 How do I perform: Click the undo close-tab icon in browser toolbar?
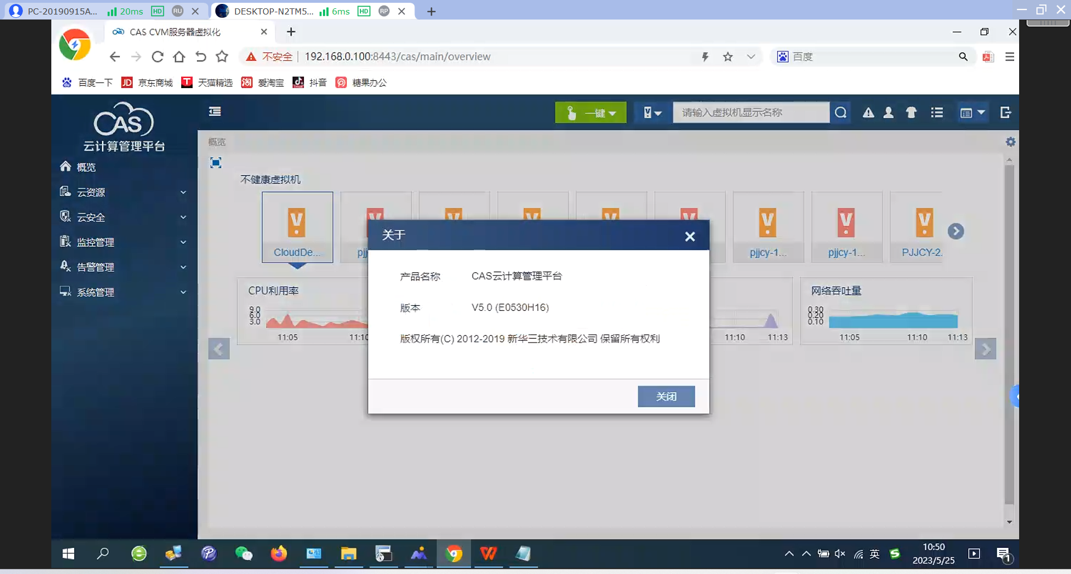(x=201, y=57)
